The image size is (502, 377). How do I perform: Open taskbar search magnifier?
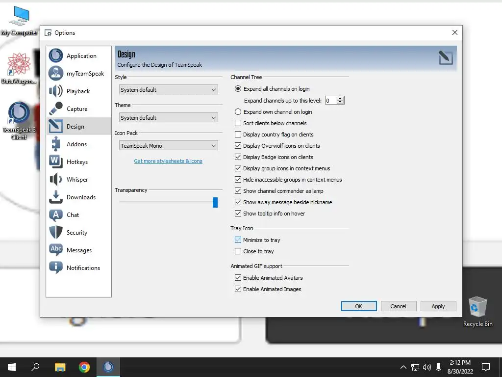tap(35, 367)
